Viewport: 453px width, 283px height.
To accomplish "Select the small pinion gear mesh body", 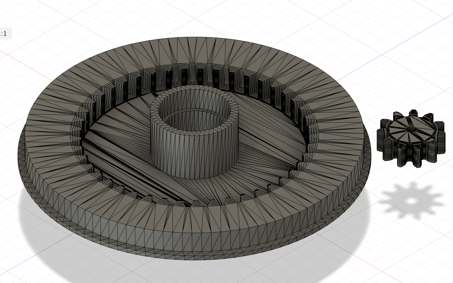I will pyautogui.click(x=411, y=139).
